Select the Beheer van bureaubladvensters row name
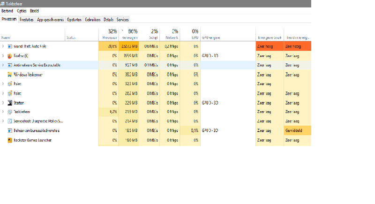Viewport: 375px width, 204px height. click(37, 130)
